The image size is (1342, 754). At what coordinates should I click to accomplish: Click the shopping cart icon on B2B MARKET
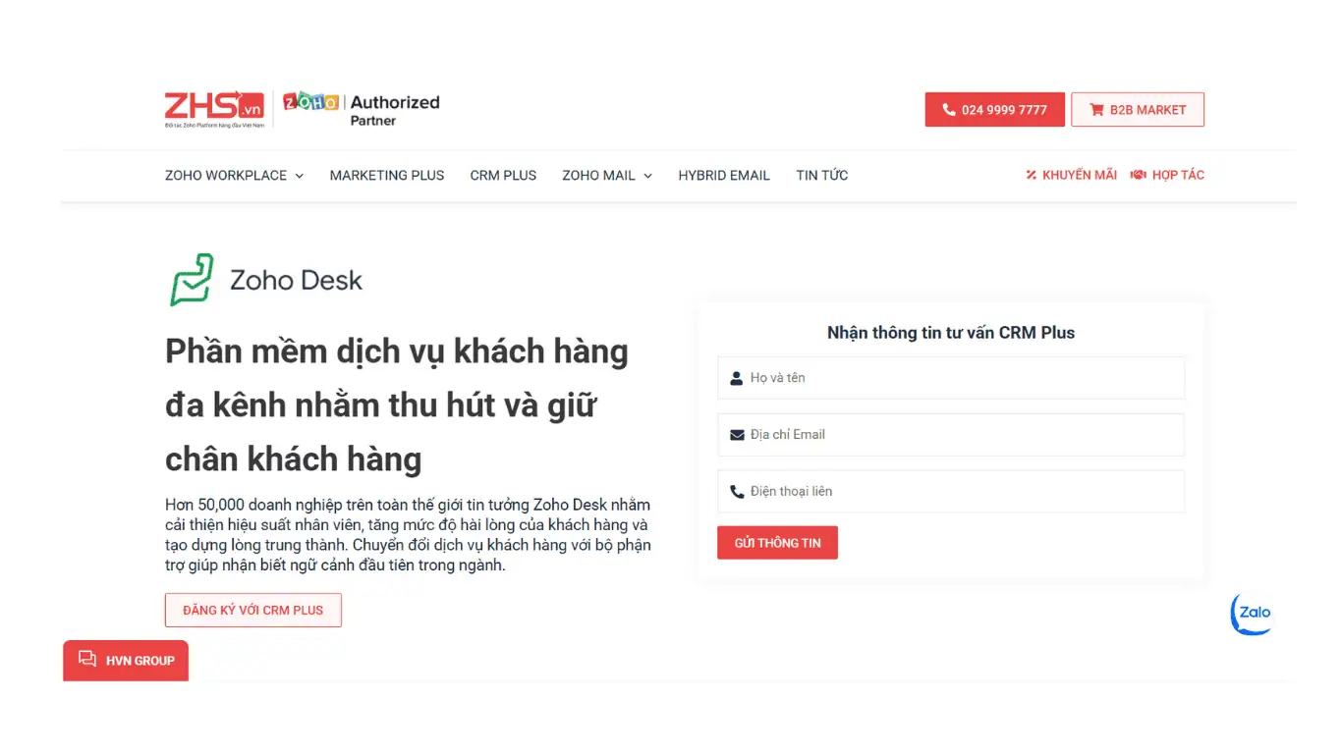coord(1096,109)
